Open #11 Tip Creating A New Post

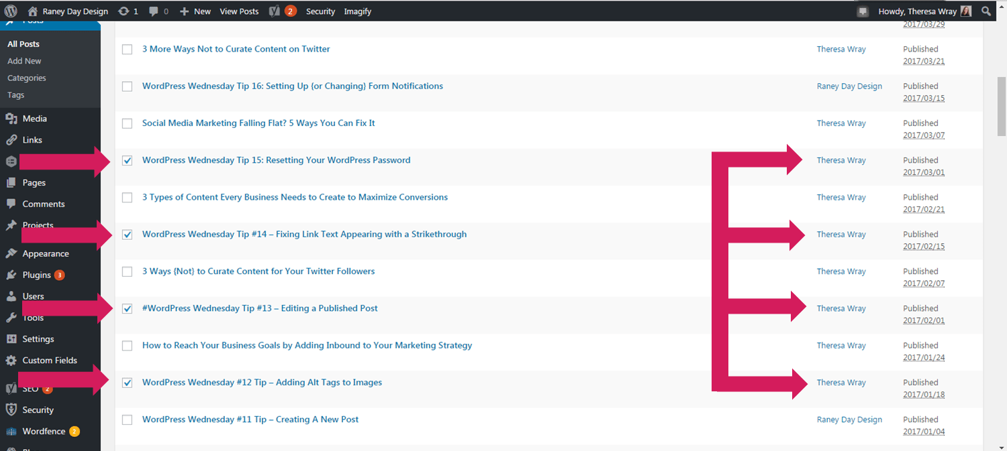tap(250, 420)
